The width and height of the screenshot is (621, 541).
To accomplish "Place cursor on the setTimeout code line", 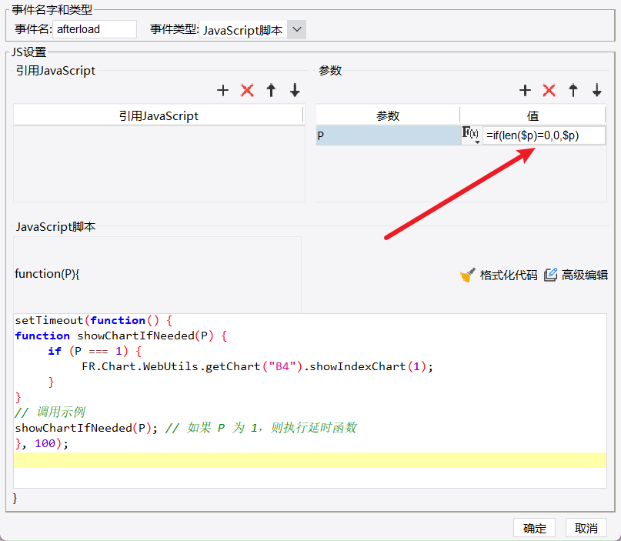I will pyautogui.click(x=93, y=320).
